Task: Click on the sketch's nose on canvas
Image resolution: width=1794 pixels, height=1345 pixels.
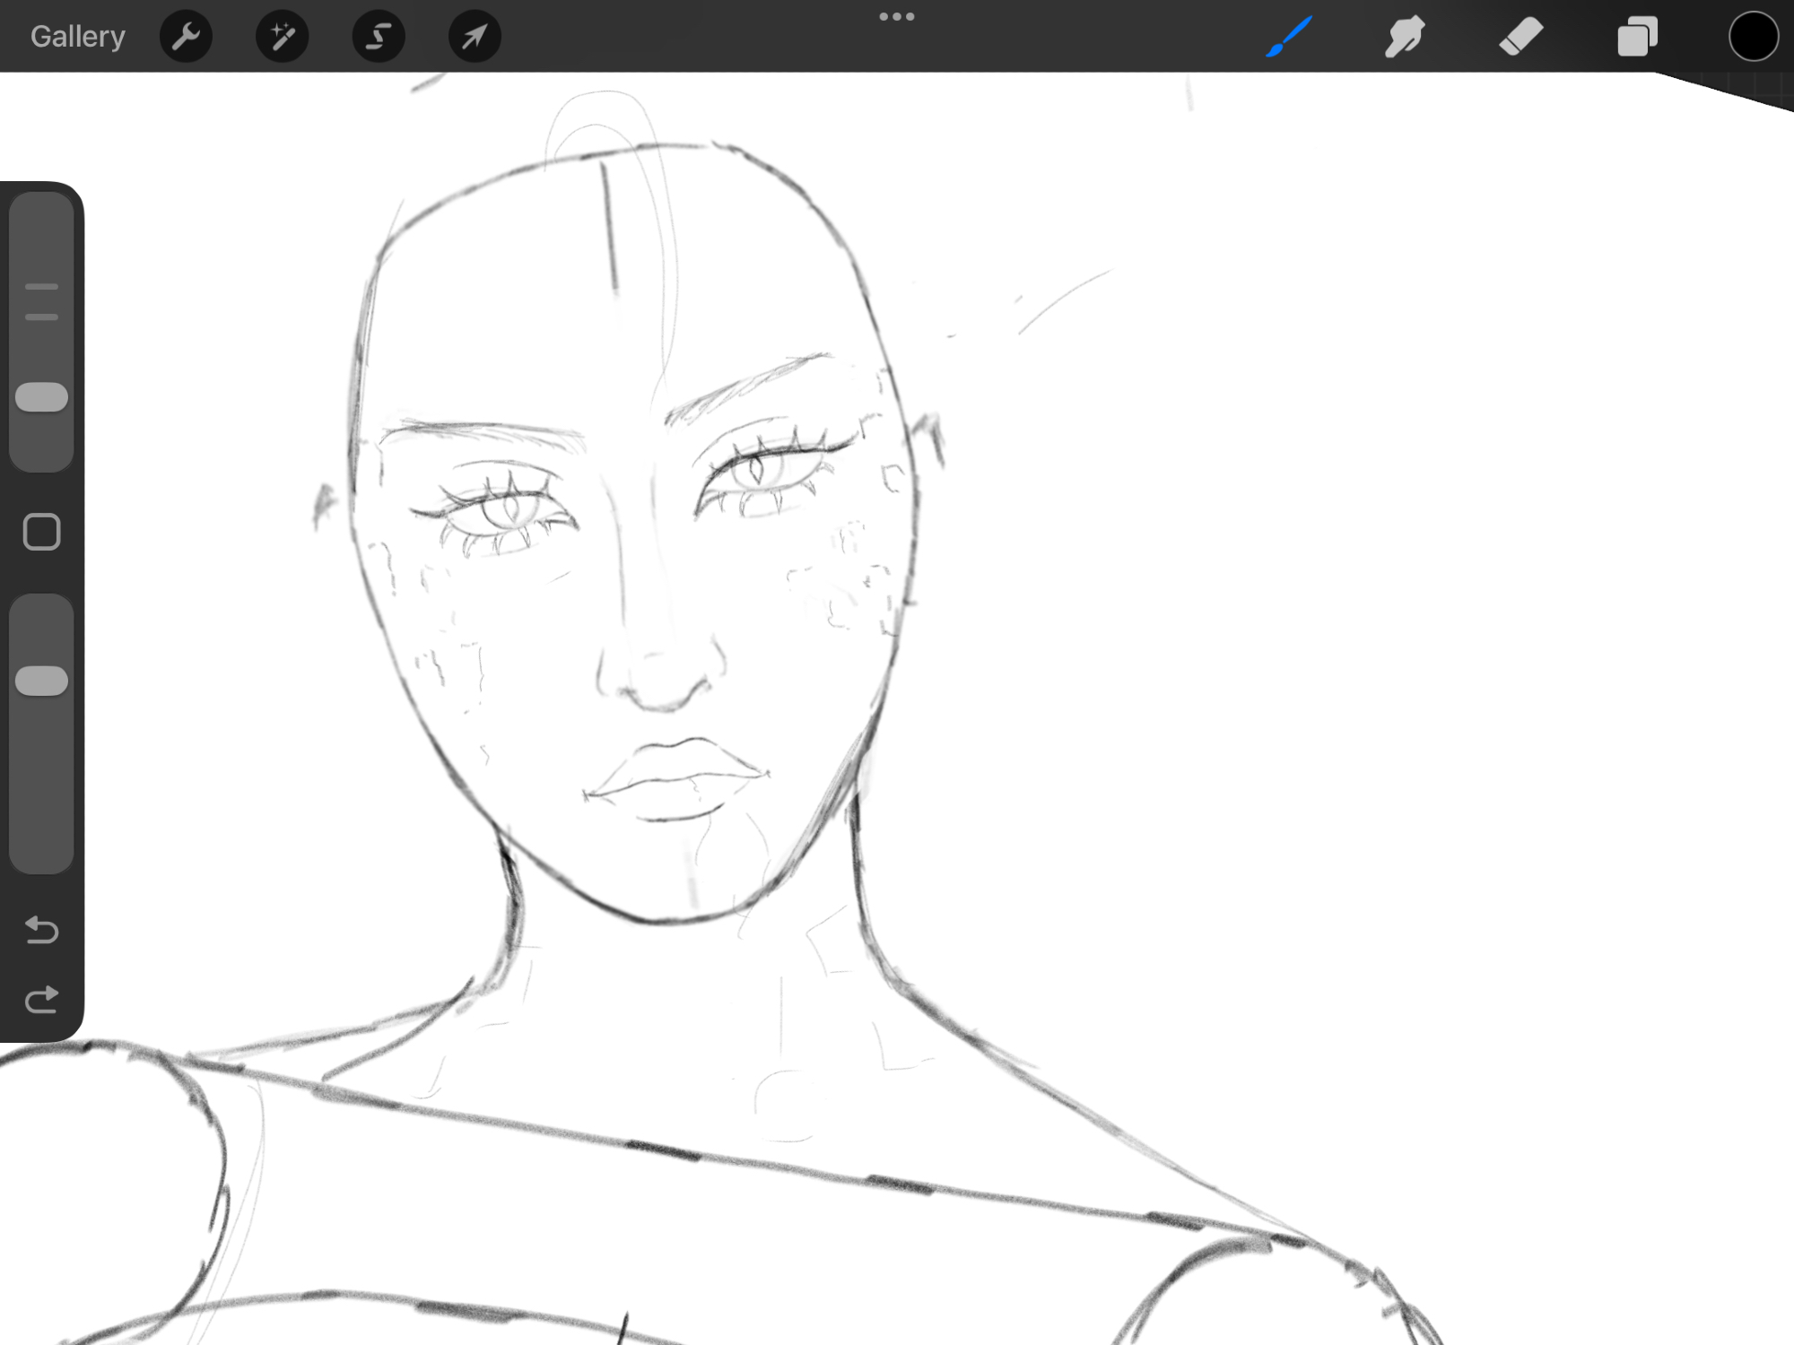Action: coord(661,677)
